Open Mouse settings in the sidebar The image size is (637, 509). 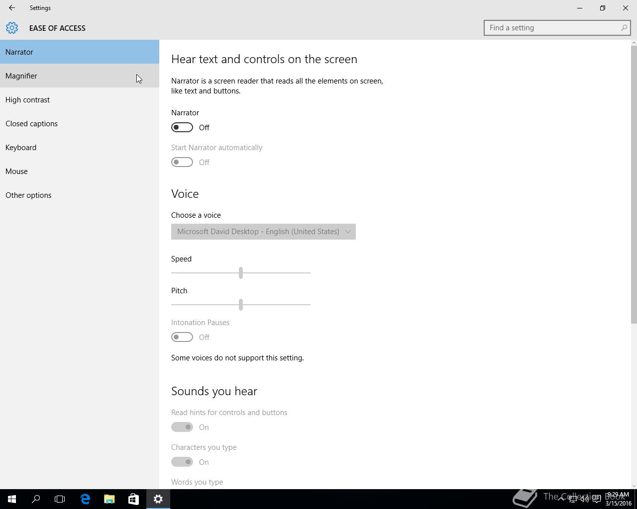(x=80, y=171)
